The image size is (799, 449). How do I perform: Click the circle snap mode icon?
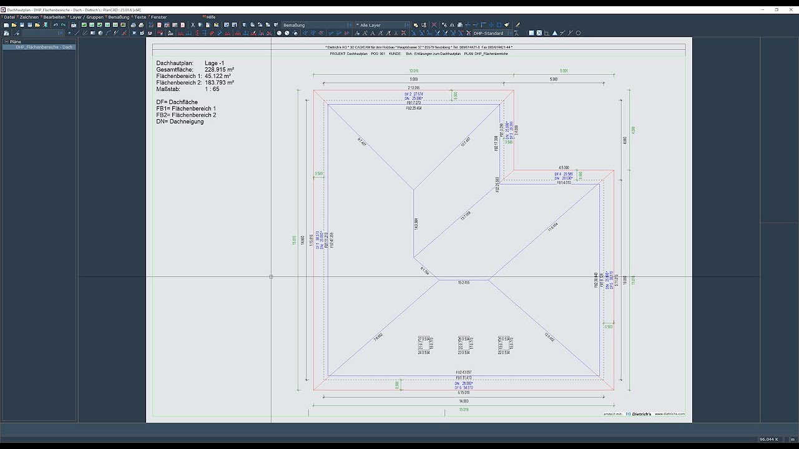coord(578,33)
